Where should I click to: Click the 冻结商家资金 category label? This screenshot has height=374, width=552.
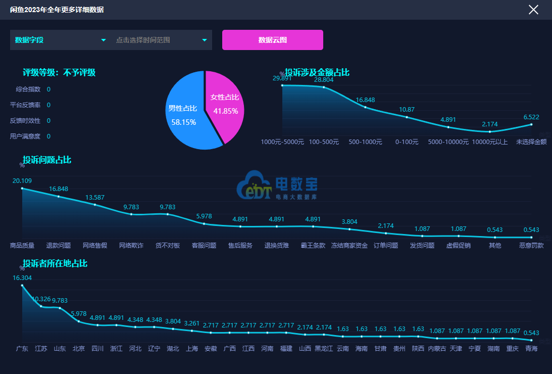point(349,246)
